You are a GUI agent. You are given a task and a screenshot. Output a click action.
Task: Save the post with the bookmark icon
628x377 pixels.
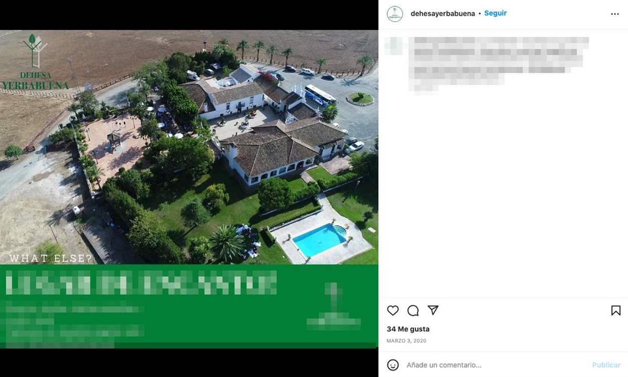[x=616, y=311]
